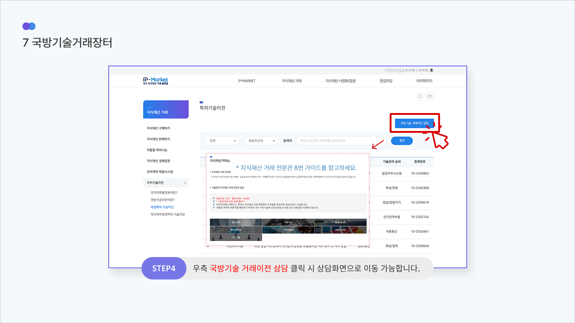Click the blue 검색 search button

[x=402, y=141]
